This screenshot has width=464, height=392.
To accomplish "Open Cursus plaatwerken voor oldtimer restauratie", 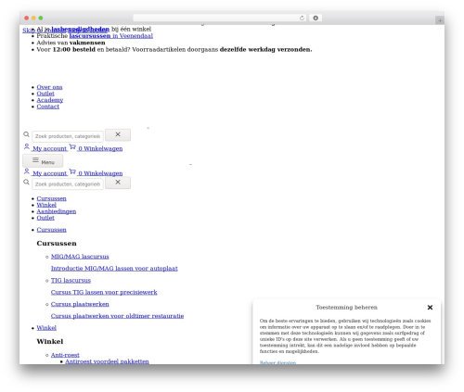I will tap(117, 316).
